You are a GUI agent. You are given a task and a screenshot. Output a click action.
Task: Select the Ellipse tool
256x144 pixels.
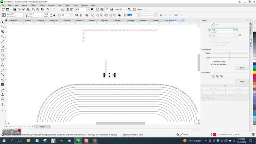(x=2, y=55)
